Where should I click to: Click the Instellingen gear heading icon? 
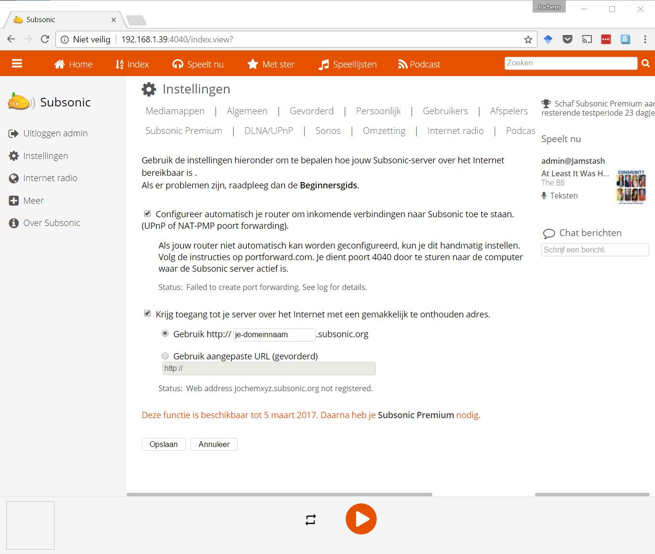149,89
